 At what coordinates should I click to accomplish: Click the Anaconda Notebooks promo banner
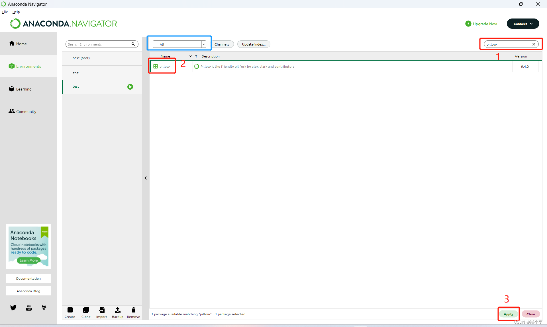coord(28,246)
